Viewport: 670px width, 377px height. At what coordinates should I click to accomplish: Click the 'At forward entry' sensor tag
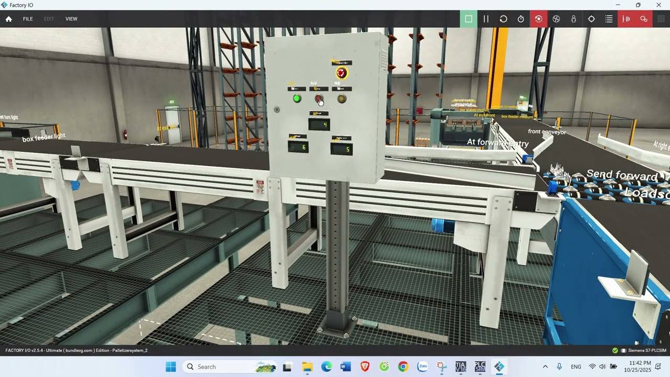point(498,142)
